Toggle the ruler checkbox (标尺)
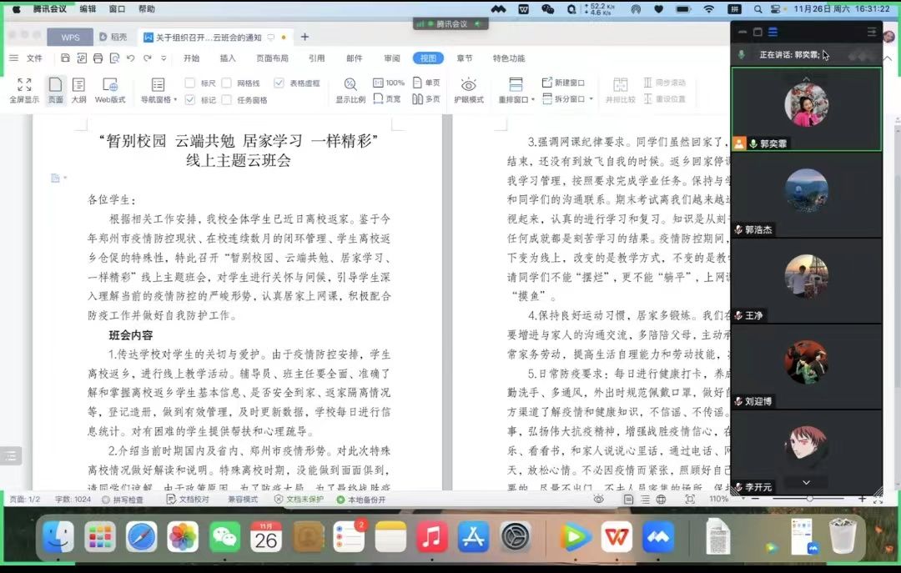The image size is (901, 573). pyautogui.click(x=190, y=83)
